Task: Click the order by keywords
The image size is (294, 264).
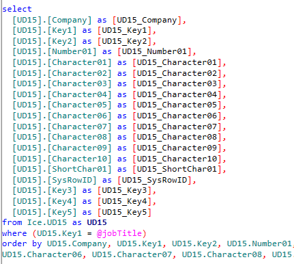Action: coord(22,243)
